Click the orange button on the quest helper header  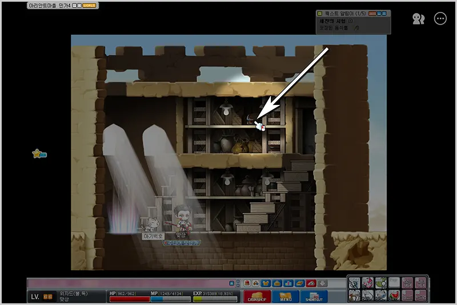372,13
